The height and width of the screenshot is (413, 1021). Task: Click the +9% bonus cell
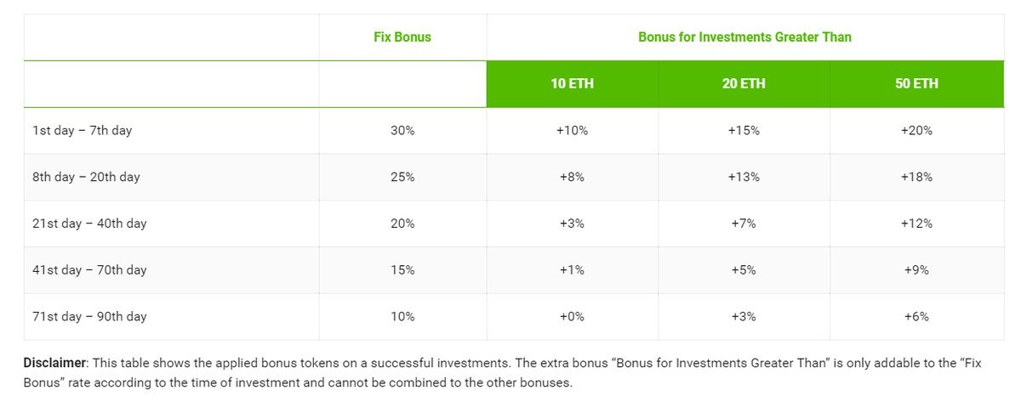coord(916,270)
